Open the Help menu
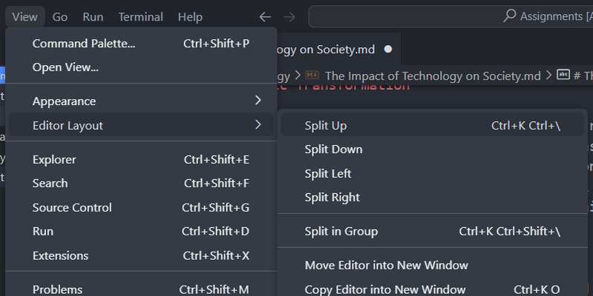Viewport: 593px width, 296px height. (190, 16)
